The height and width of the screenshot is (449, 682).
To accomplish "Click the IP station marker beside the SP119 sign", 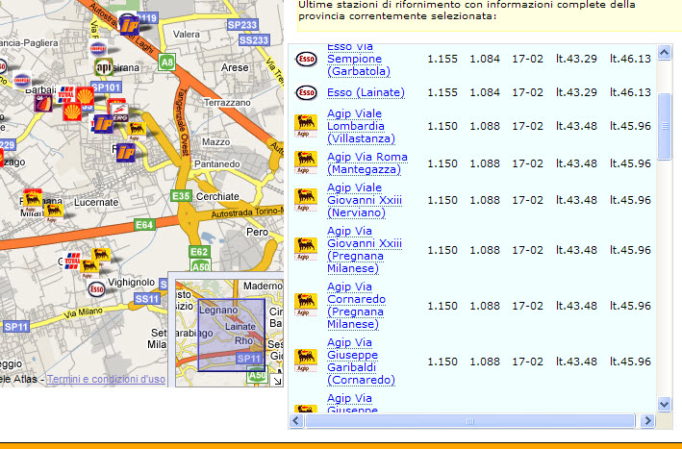I will coord(129,25).
